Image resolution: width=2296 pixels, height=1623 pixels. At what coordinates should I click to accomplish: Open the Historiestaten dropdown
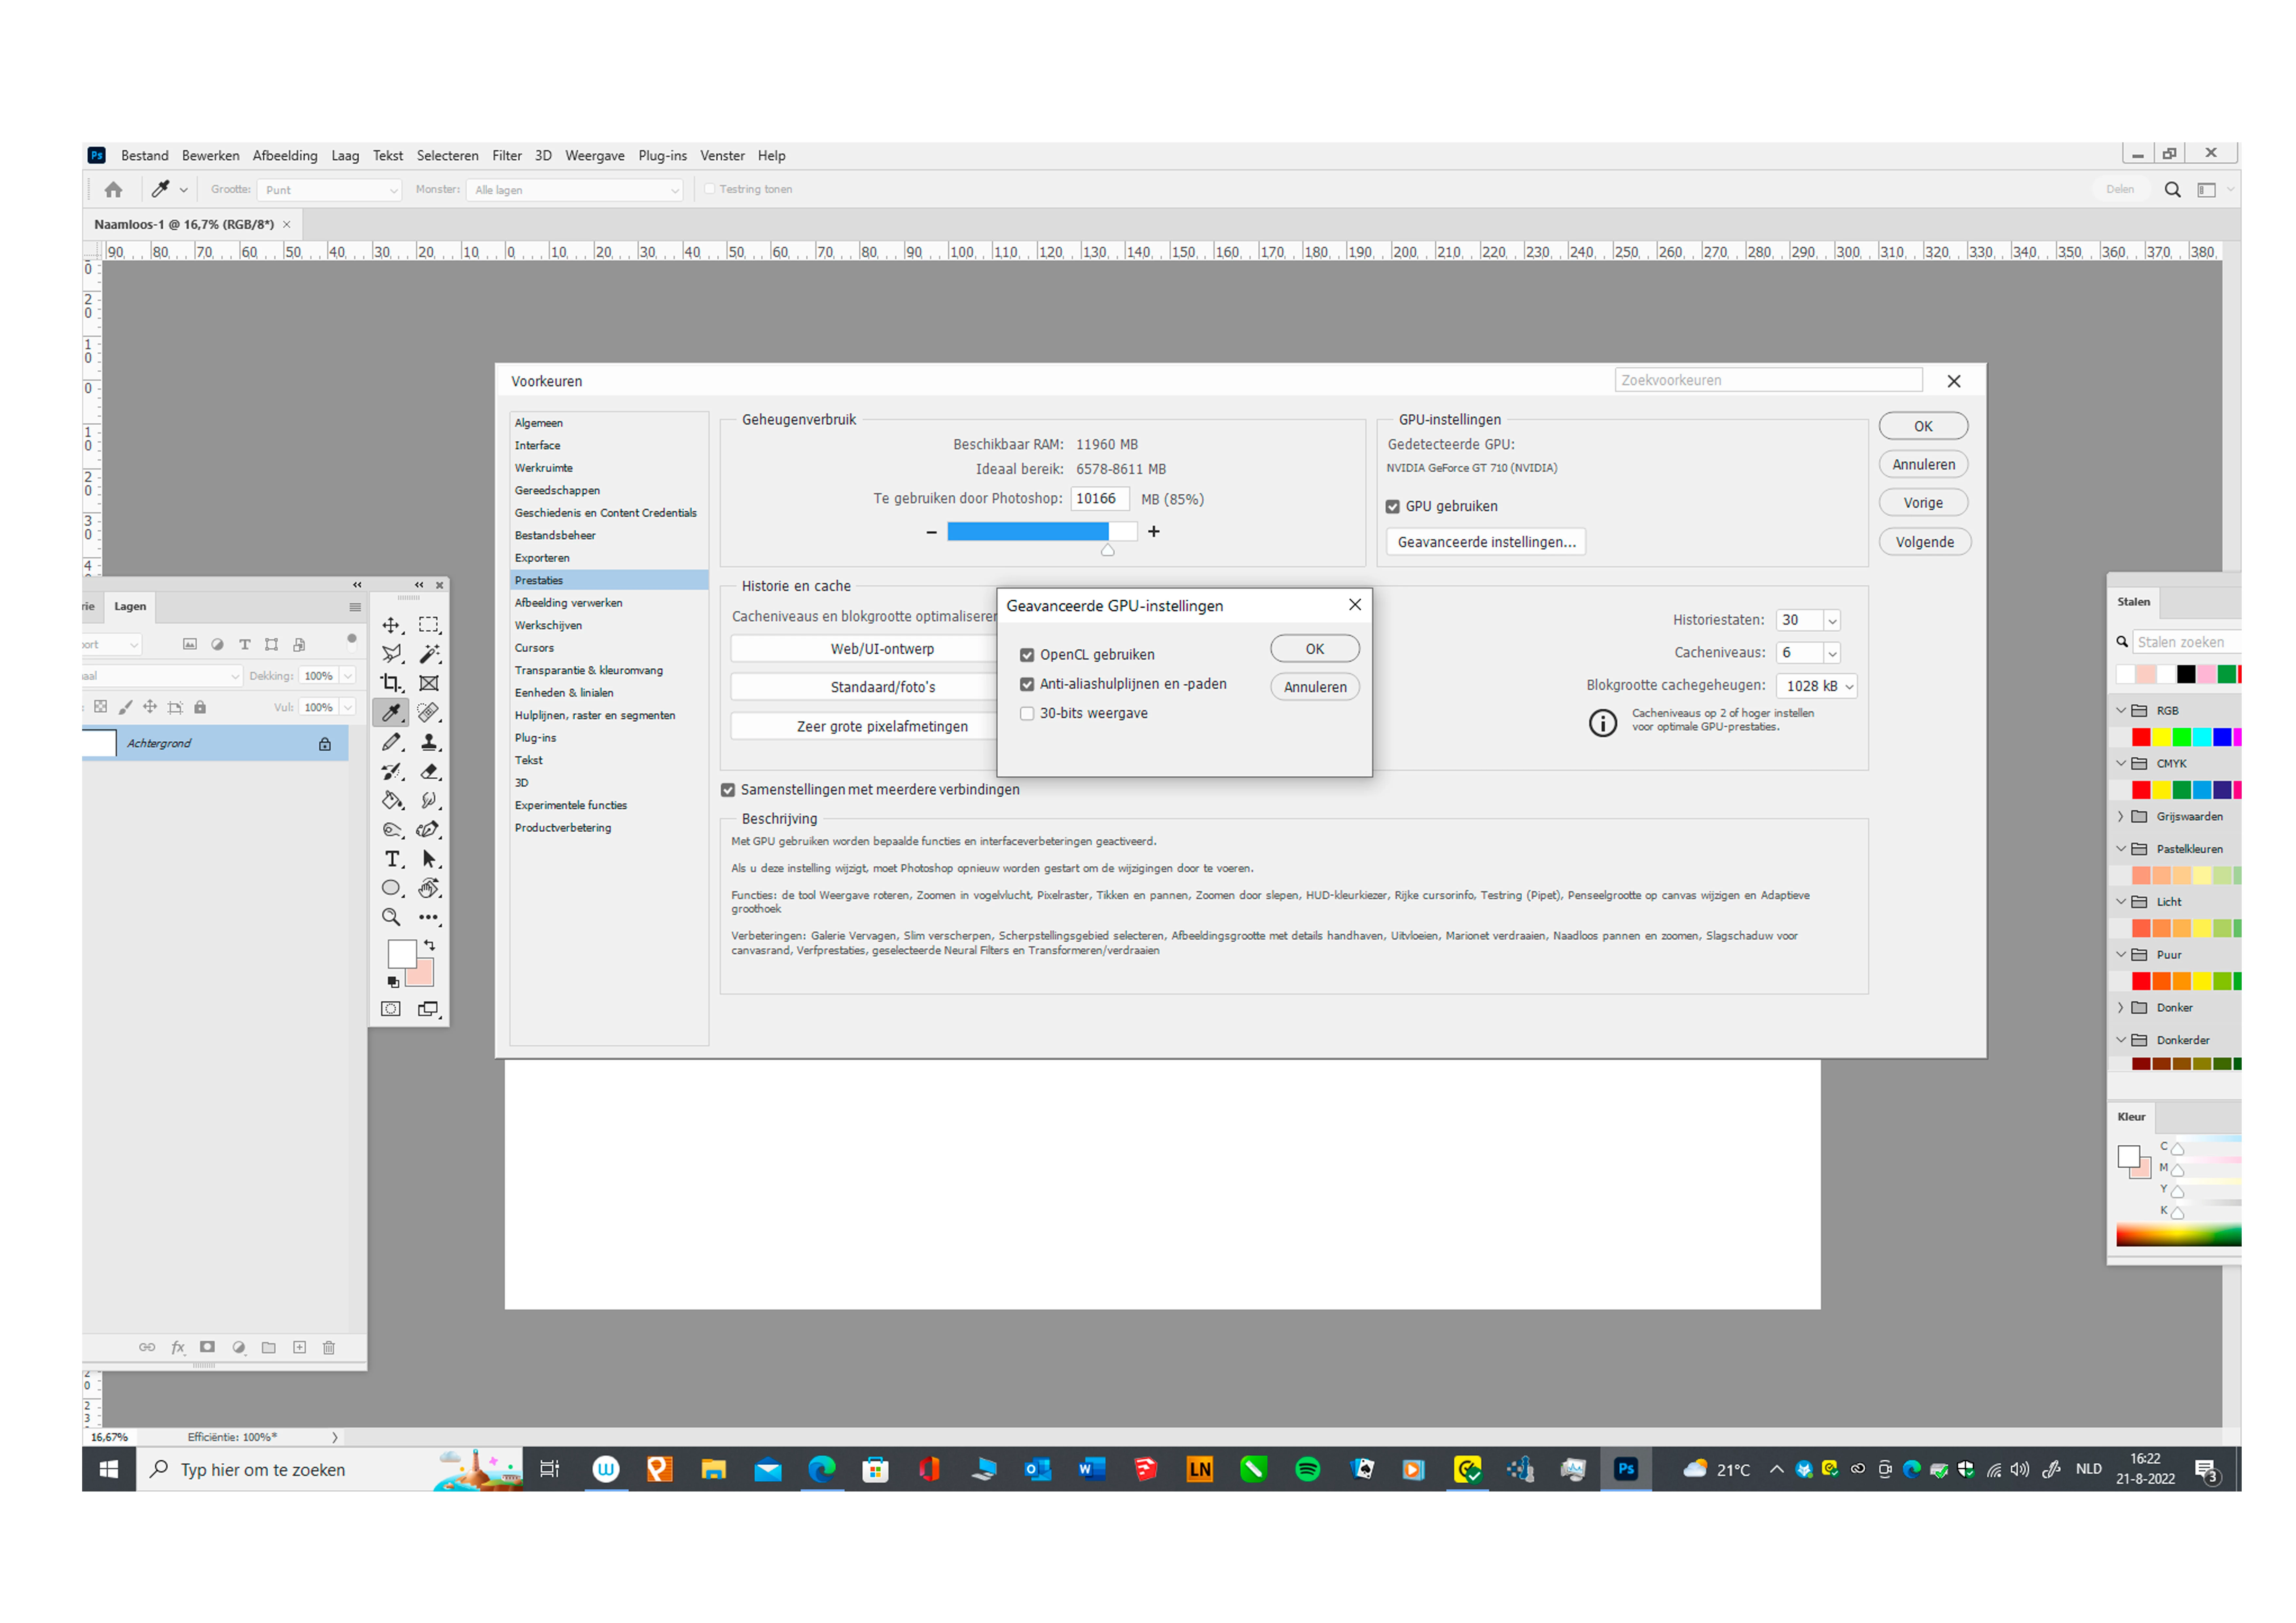[1832, 621]
